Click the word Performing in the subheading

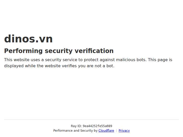[x=23, y=51]
